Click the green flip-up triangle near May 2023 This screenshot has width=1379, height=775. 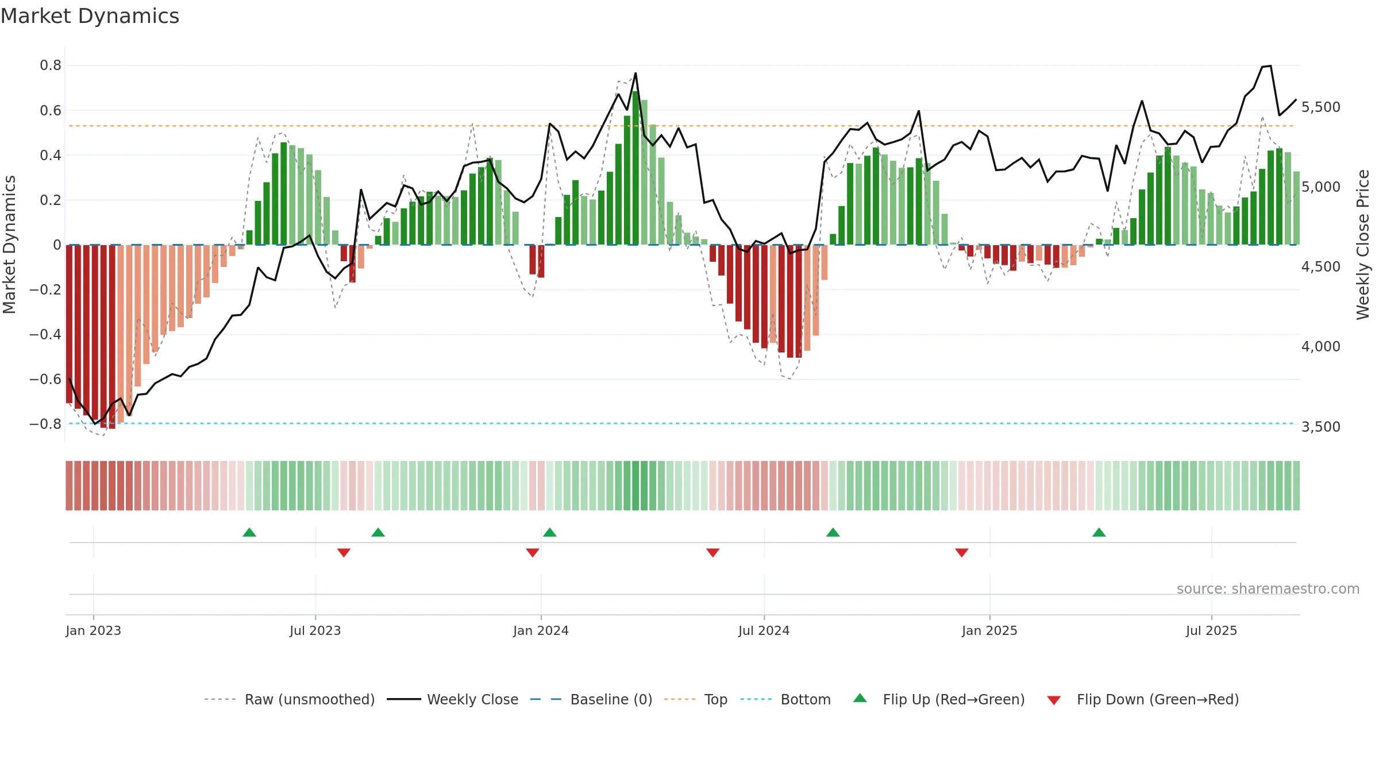[x=249, y=533]
